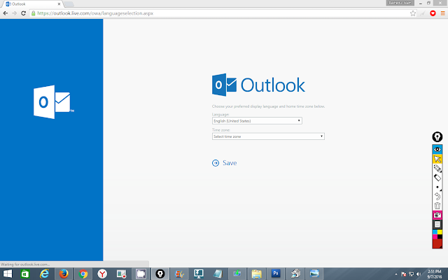Pick the black color swatch
This screenshot has height=280, width=448.
pyautogui.click(x=440, y=237)
